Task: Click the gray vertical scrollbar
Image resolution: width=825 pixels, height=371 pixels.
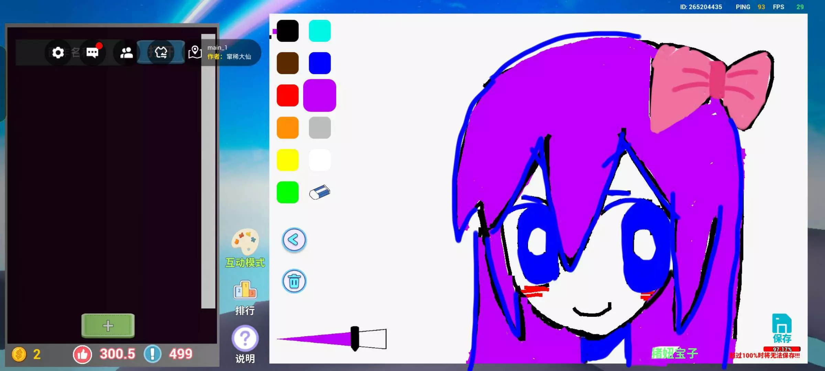Action: [208, 172]
